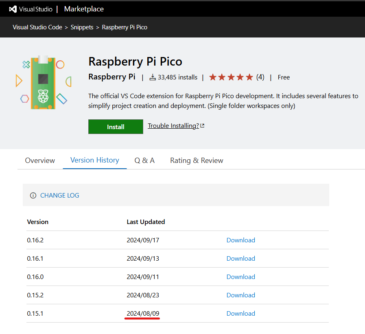The height and width of the screenshot is (334, 365).
Task: Open the Trouble Installing? link
Action: point(173,125)
